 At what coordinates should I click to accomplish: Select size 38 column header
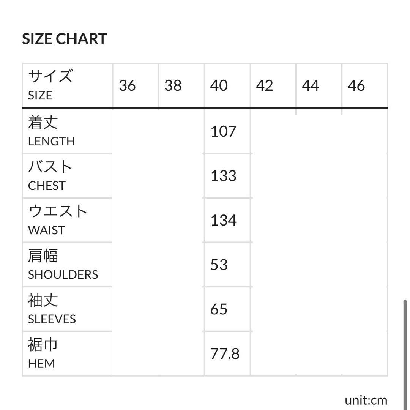(x=173, y=85)
